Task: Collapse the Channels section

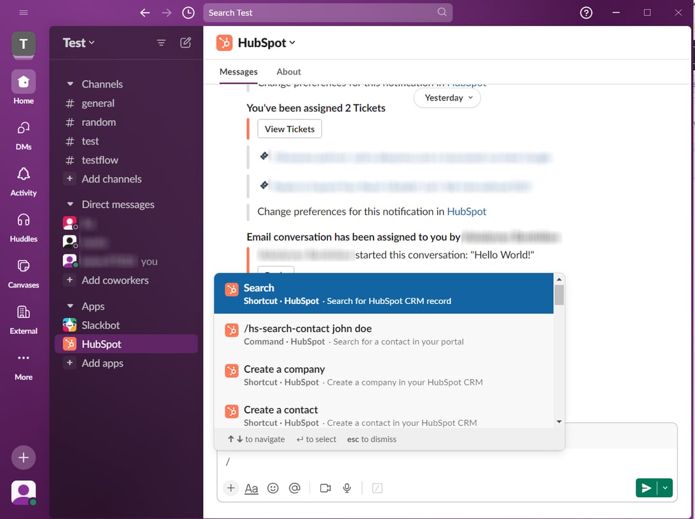Action: coord(70,83)
